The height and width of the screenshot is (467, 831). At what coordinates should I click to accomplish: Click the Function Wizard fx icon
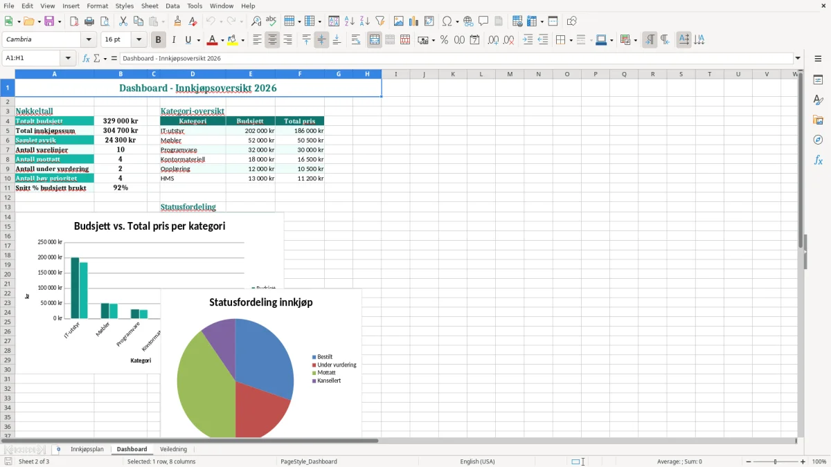pos(86,58)
